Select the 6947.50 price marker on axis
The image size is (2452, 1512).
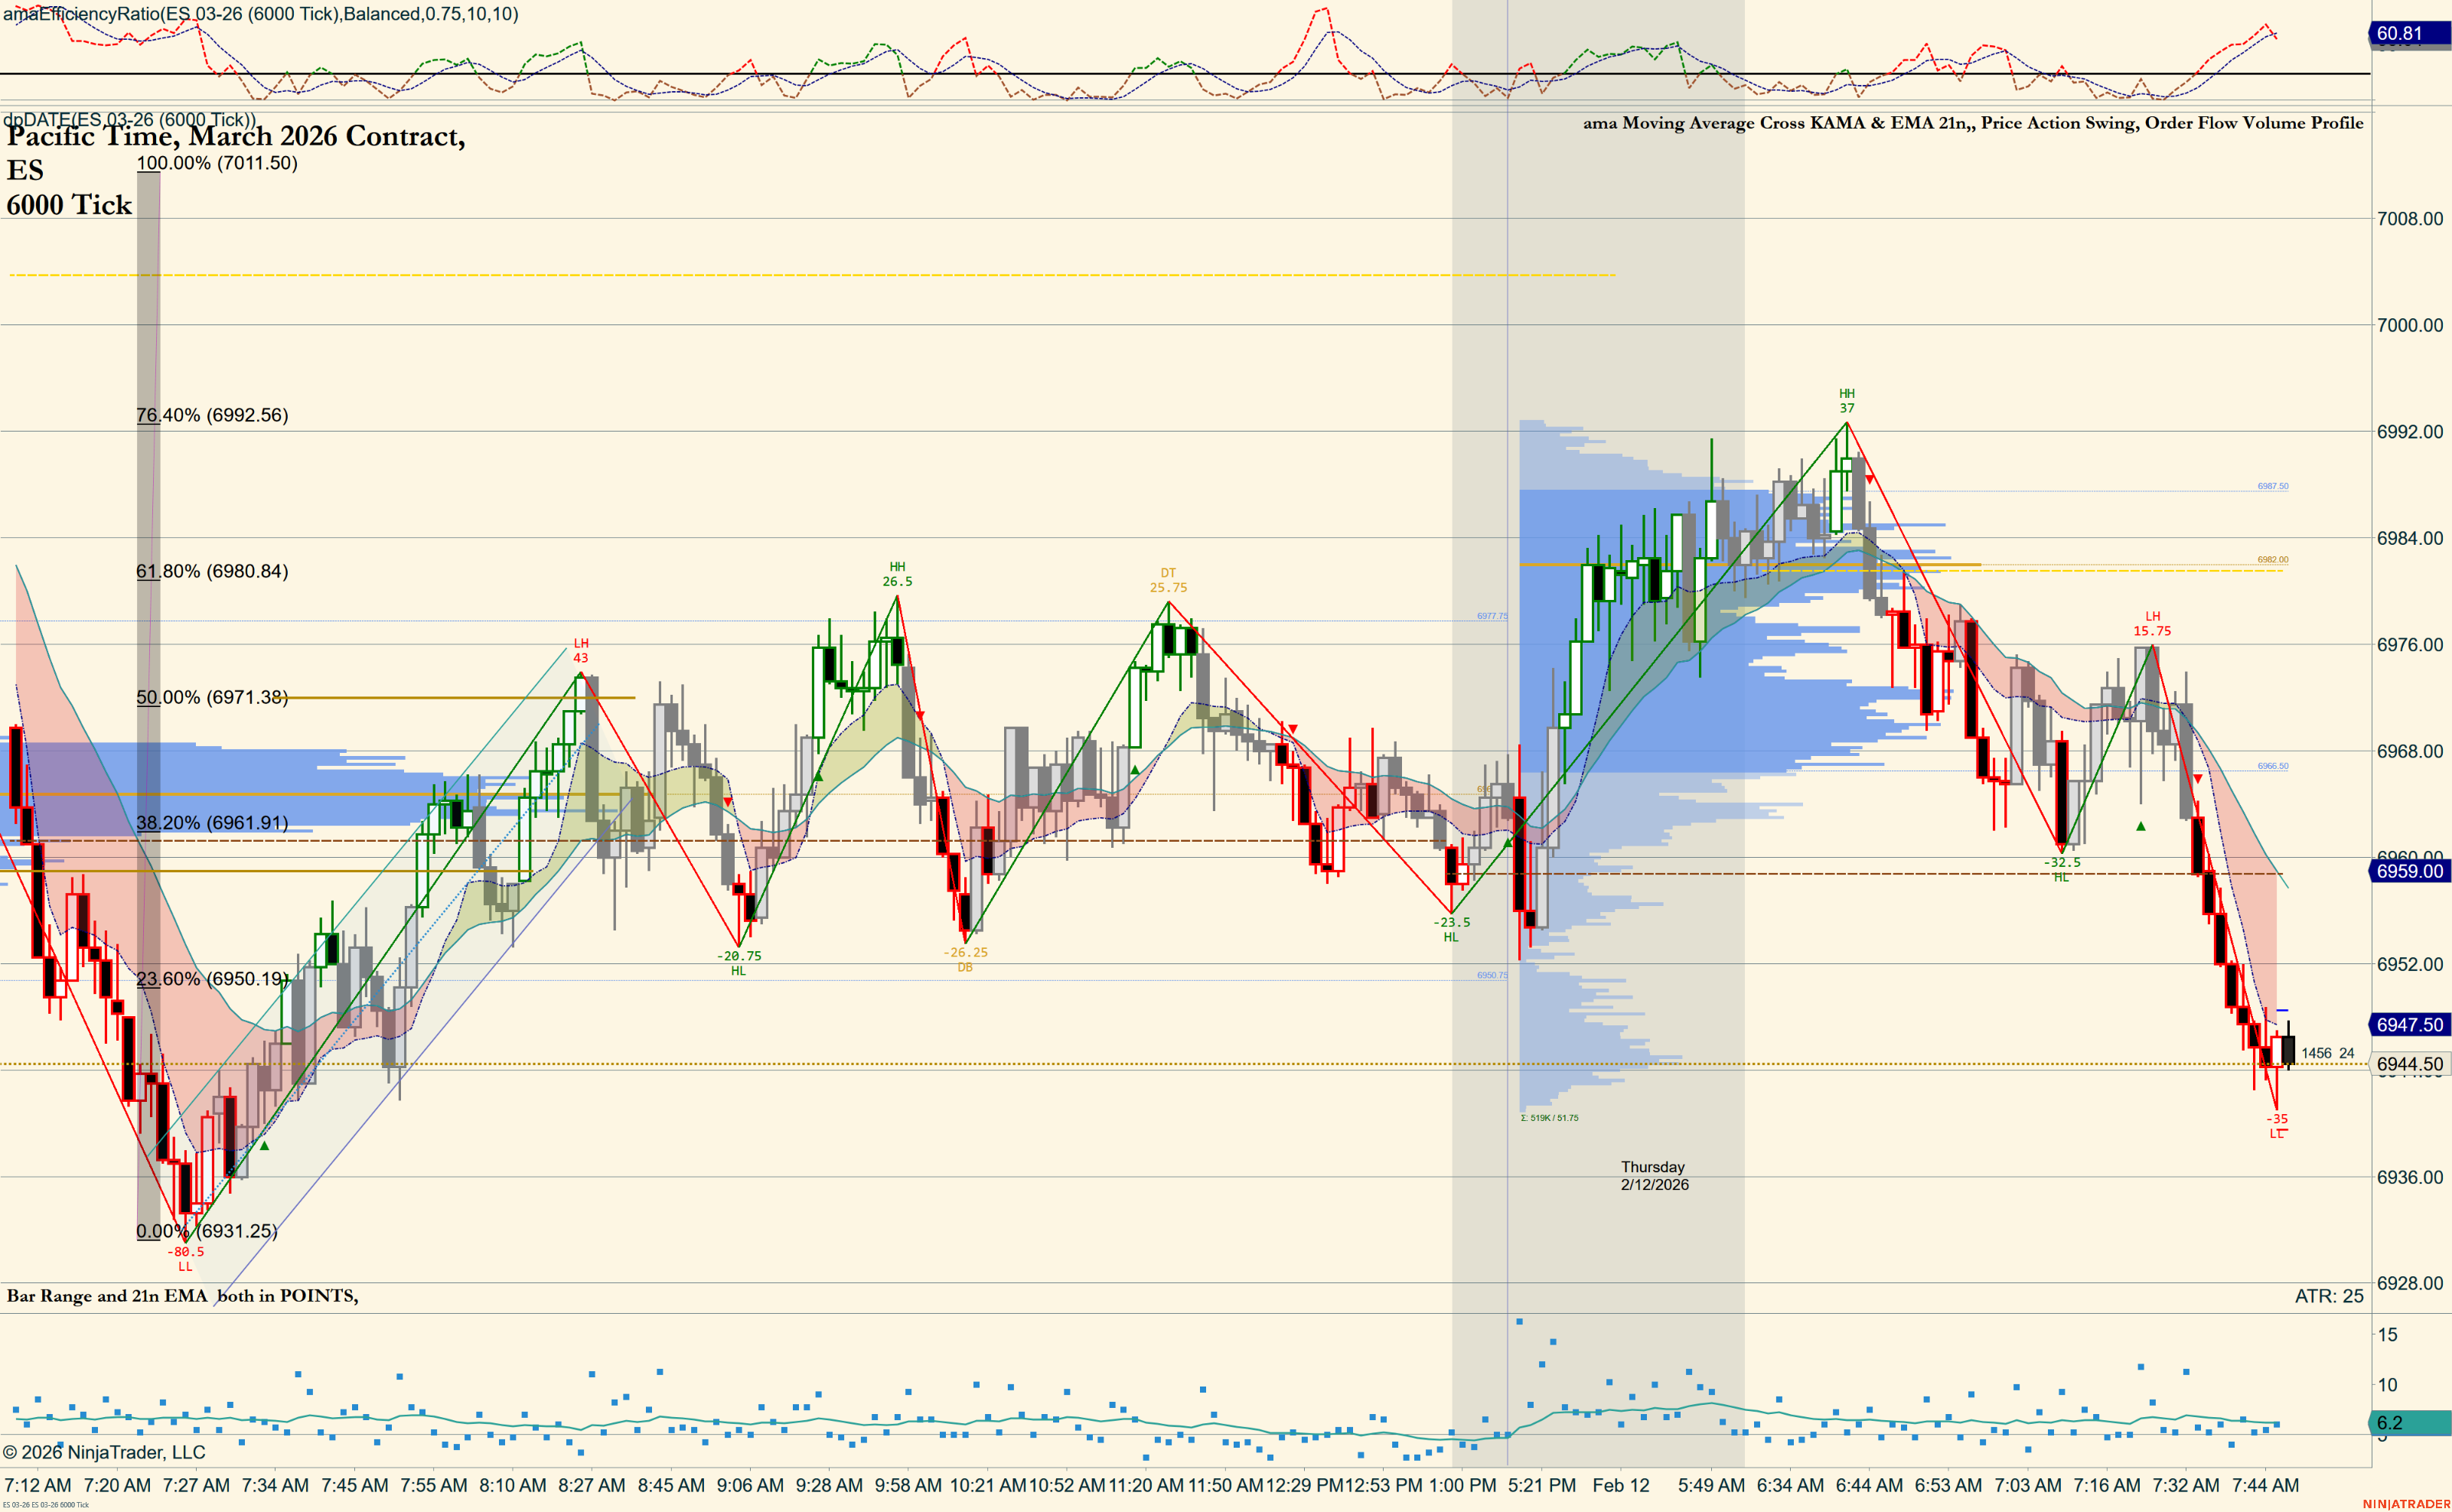coord(2409,1025)
